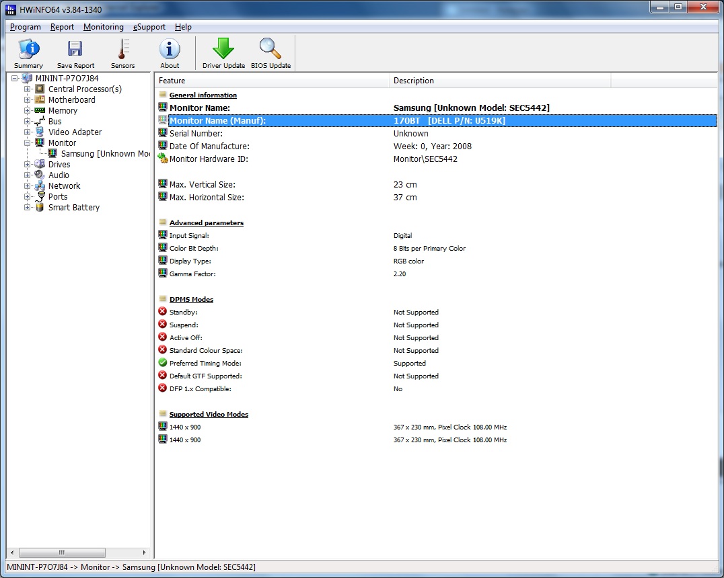724x578 pixels.
Task: Open the Monitoring menu
Action: click(x=104, y=27)
